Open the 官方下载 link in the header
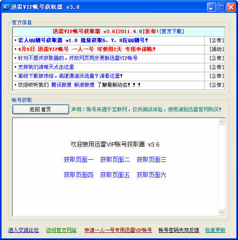The image size is (238, 240). coord(172,31)
